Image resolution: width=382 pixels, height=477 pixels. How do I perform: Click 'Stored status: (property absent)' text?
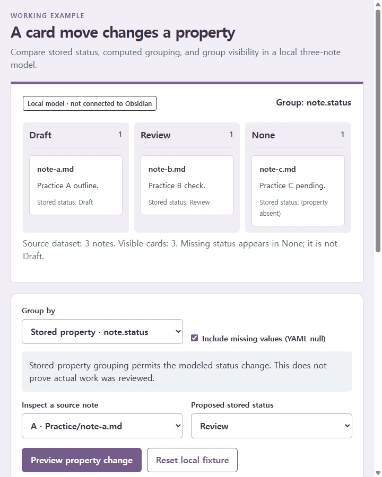click(x=293, y=208)
